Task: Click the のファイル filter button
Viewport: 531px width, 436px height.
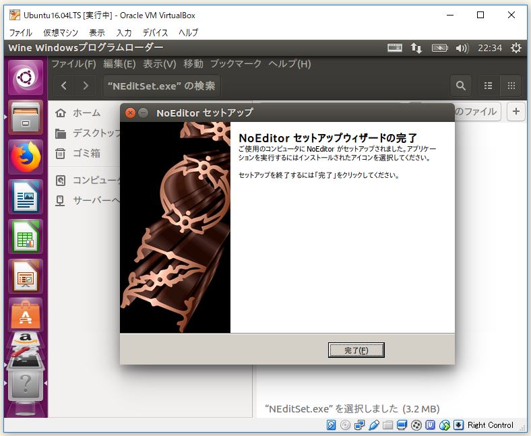Action: (x=476, y=111)
